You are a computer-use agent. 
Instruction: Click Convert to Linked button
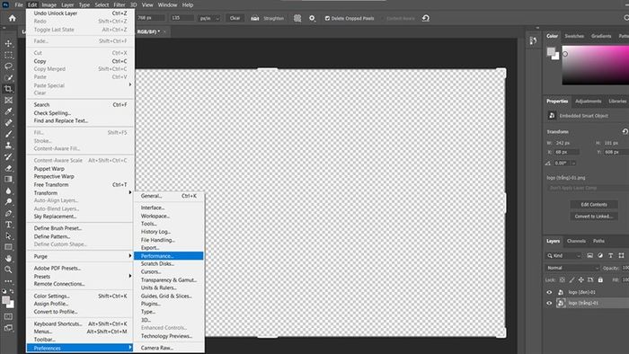click(x=594, y=217)
